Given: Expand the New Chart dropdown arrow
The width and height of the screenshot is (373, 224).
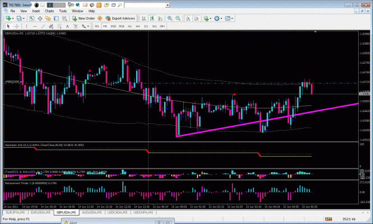Looking at the screenshot, I should (13, 18).
